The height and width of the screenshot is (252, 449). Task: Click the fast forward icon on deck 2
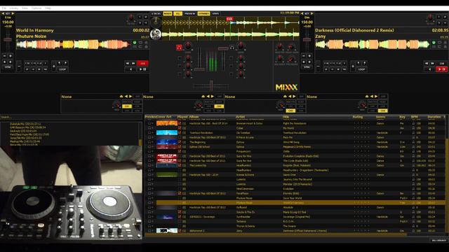[x=432, y=63]
